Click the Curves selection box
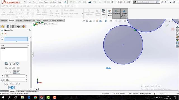 point(16,39)
